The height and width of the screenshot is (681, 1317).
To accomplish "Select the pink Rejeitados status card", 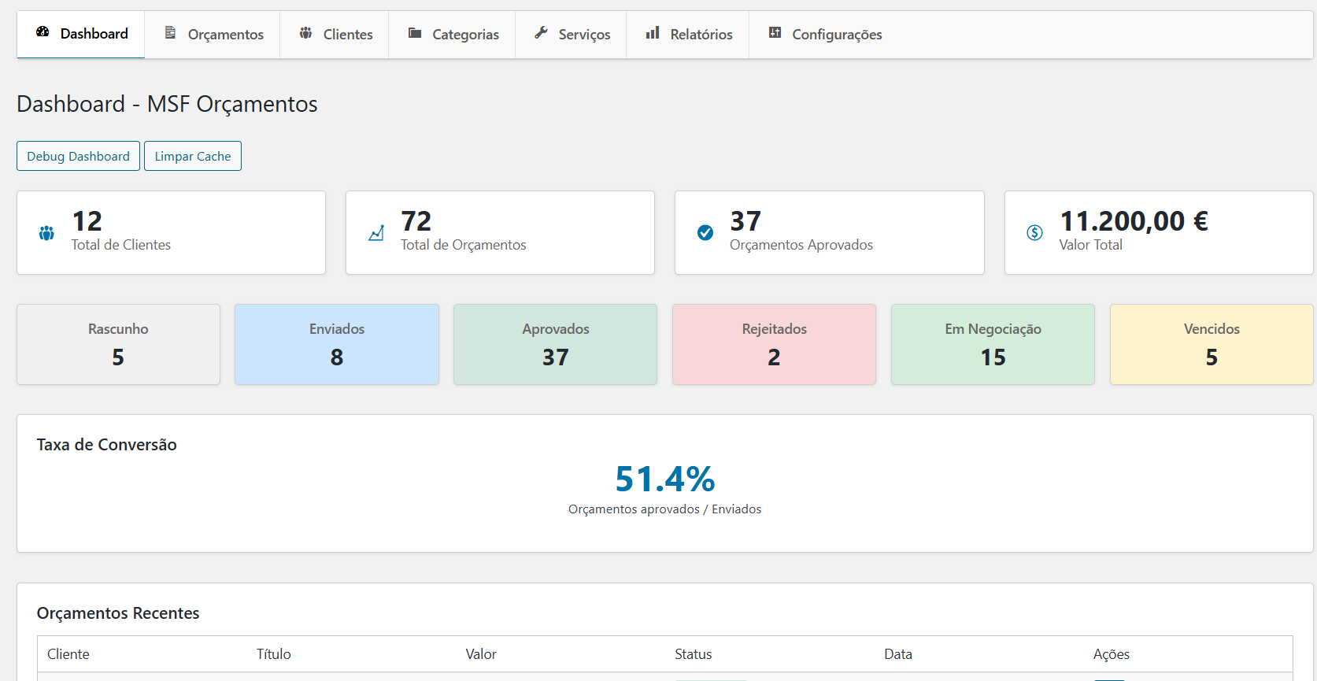I will pos(774,344).
